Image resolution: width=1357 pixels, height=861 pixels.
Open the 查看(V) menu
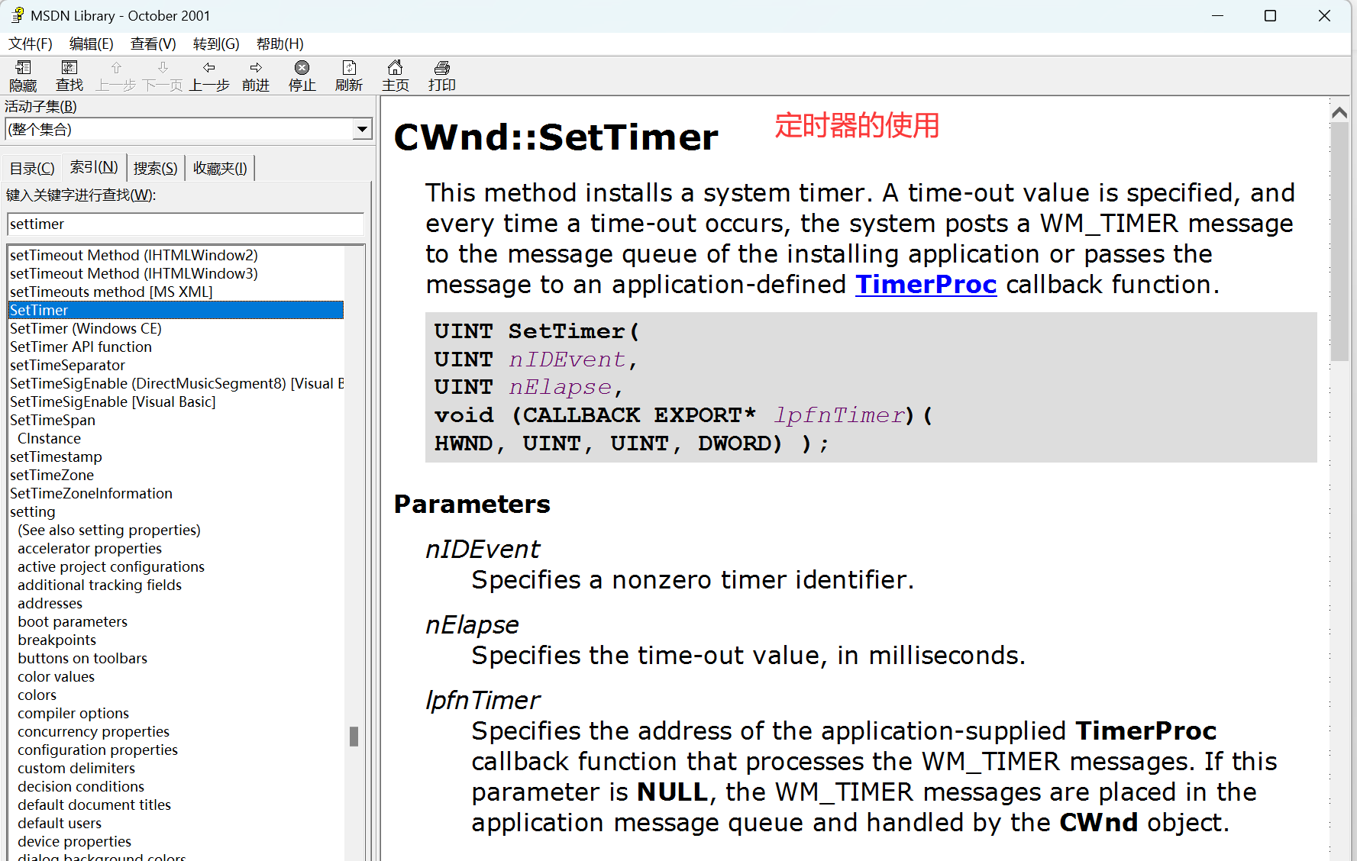pyautogui.click(x=153, y=44)
